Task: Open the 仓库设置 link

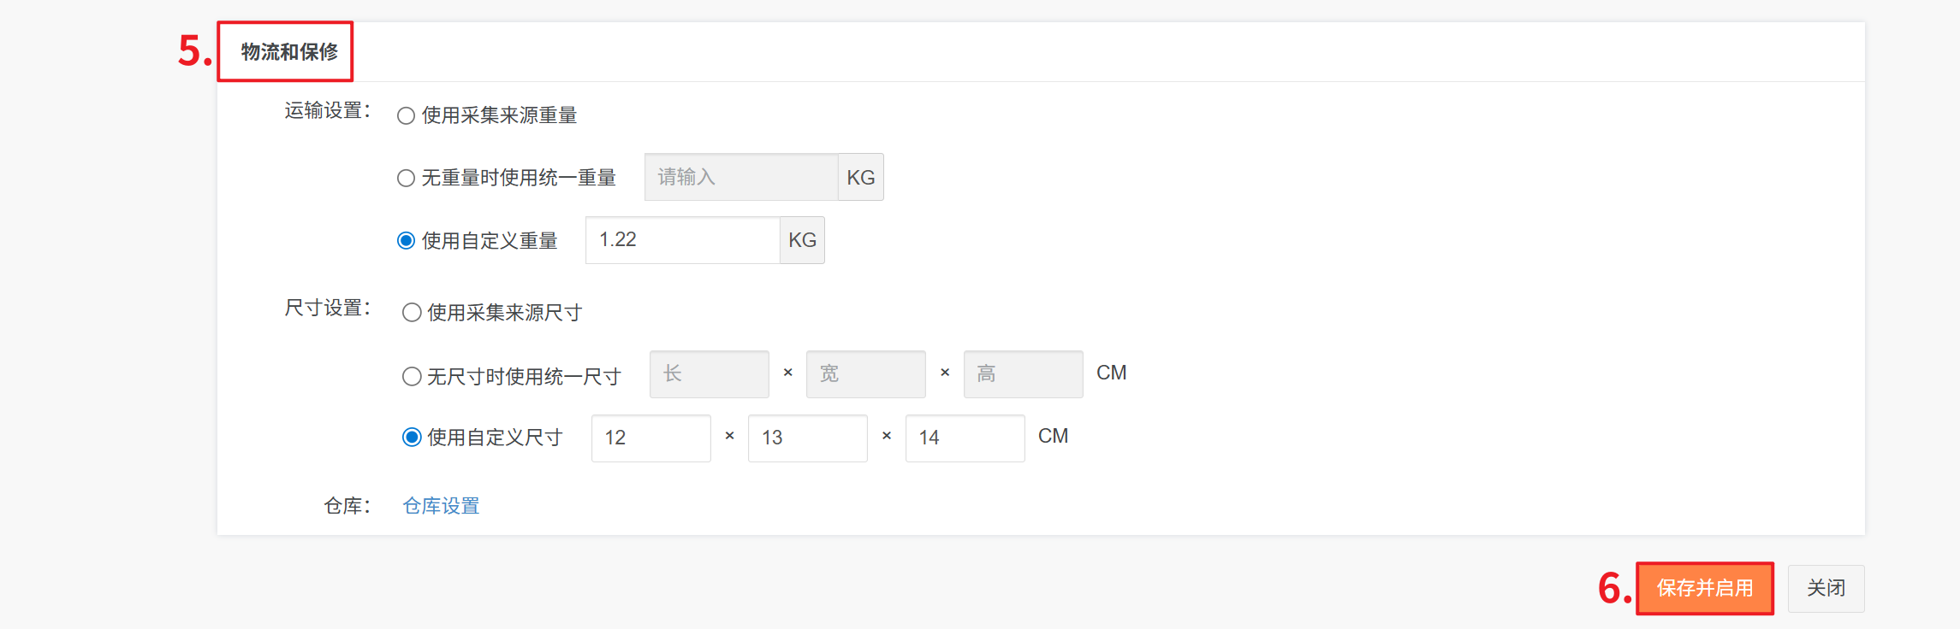Action: (x=441, y=506)
